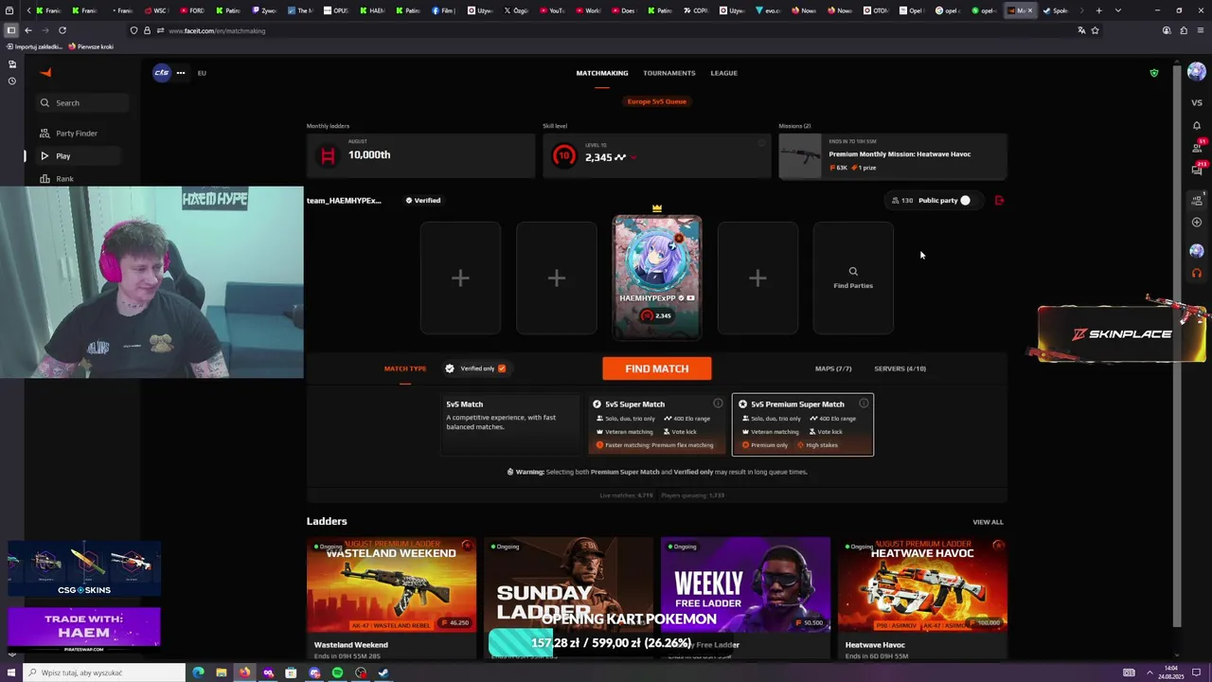Image resolution: width=1212 pixels, height=682 pixels.
Task: Select the 5v5 Match option
Action: [510, 424]
